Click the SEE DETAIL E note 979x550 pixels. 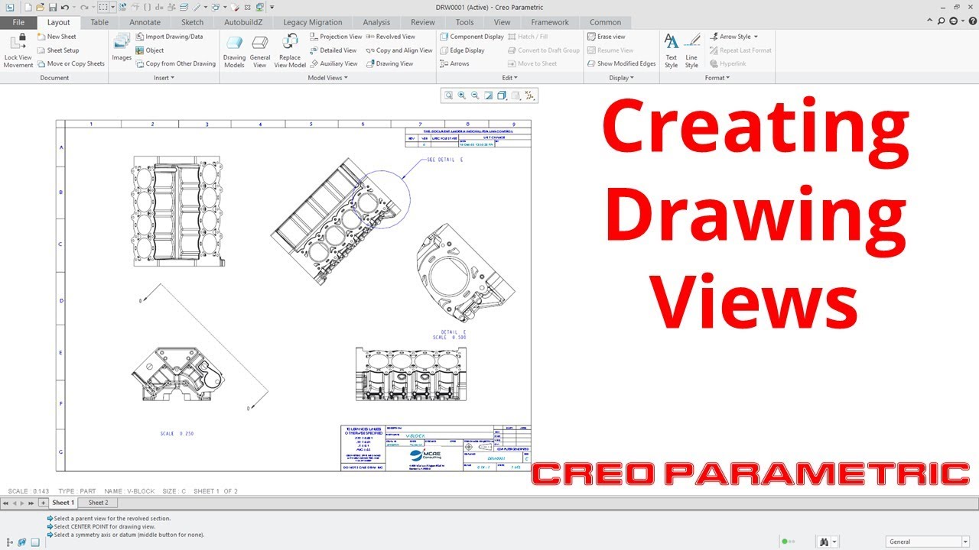click(445, 160)
